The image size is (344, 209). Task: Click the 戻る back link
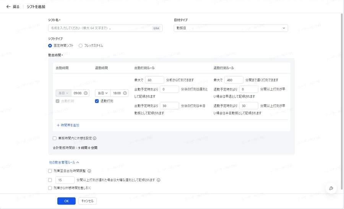point(13,6)
